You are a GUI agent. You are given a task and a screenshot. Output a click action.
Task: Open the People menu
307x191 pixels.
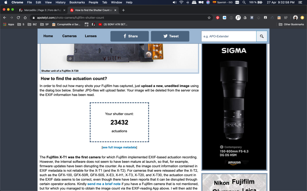pyautogui.click(x=93, y=2)
